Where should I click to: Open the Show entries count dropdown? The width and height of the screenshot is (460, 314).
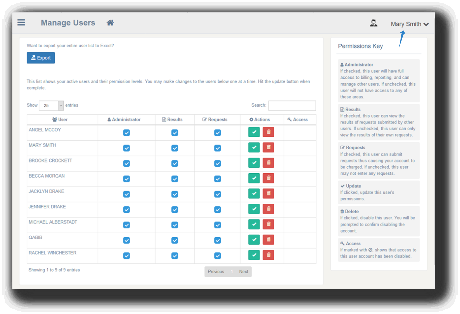pos(51,105)
